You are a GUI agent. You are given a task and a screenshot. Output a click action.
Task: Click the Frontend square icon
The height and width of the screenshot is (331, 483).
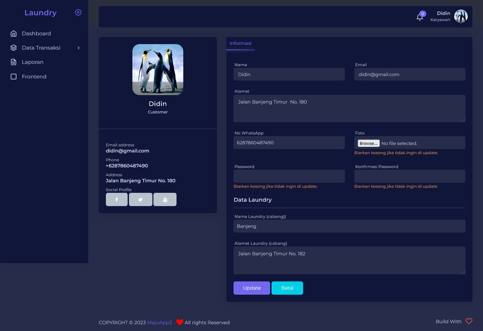(x=14, y=77)
